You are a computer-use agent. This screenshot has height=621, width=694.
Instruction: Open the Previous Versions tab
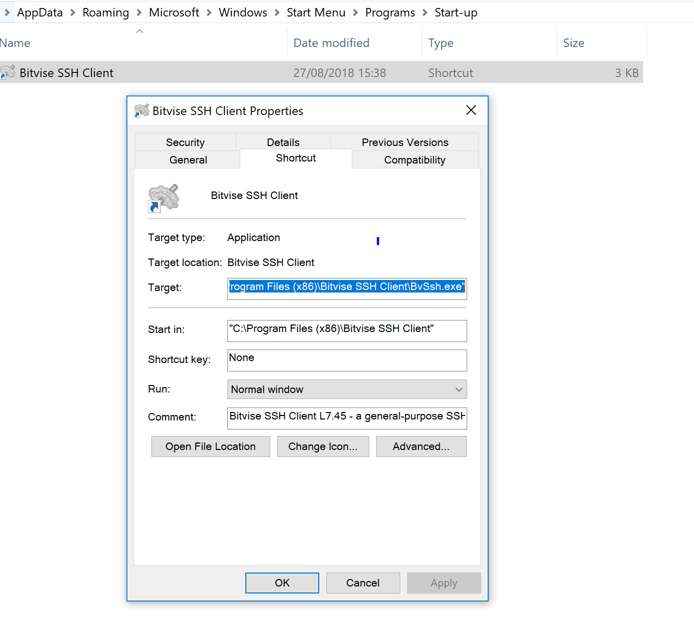tap(405, 142)
